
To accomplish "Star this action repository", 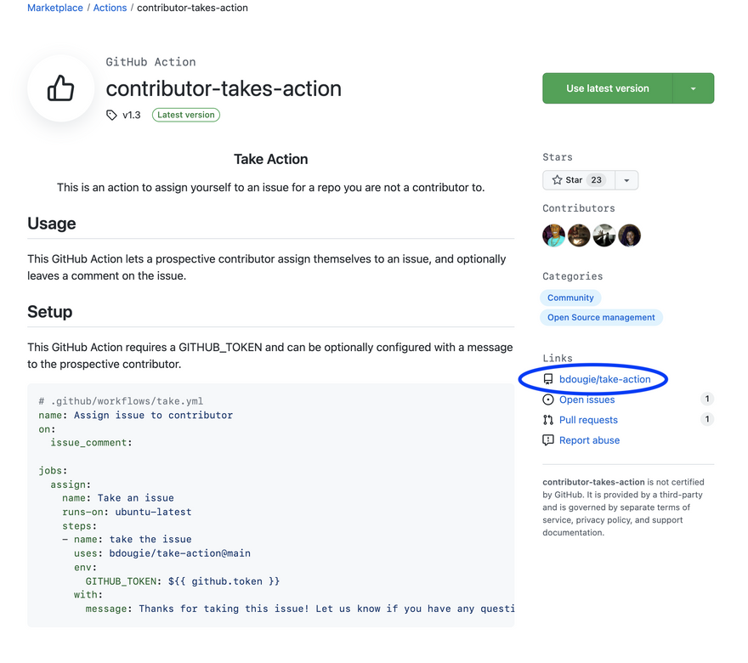I will click(x=578, y=180).
